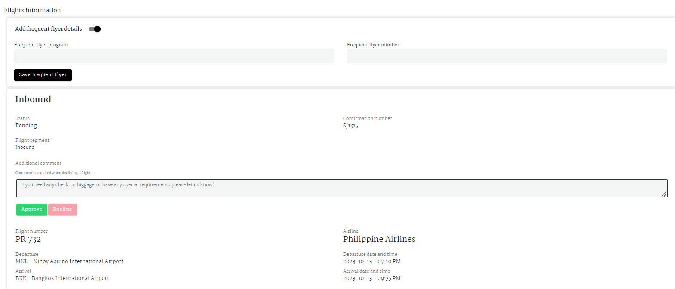
Task: Click the departure time 07:10 PM
Action: point(389,261)
